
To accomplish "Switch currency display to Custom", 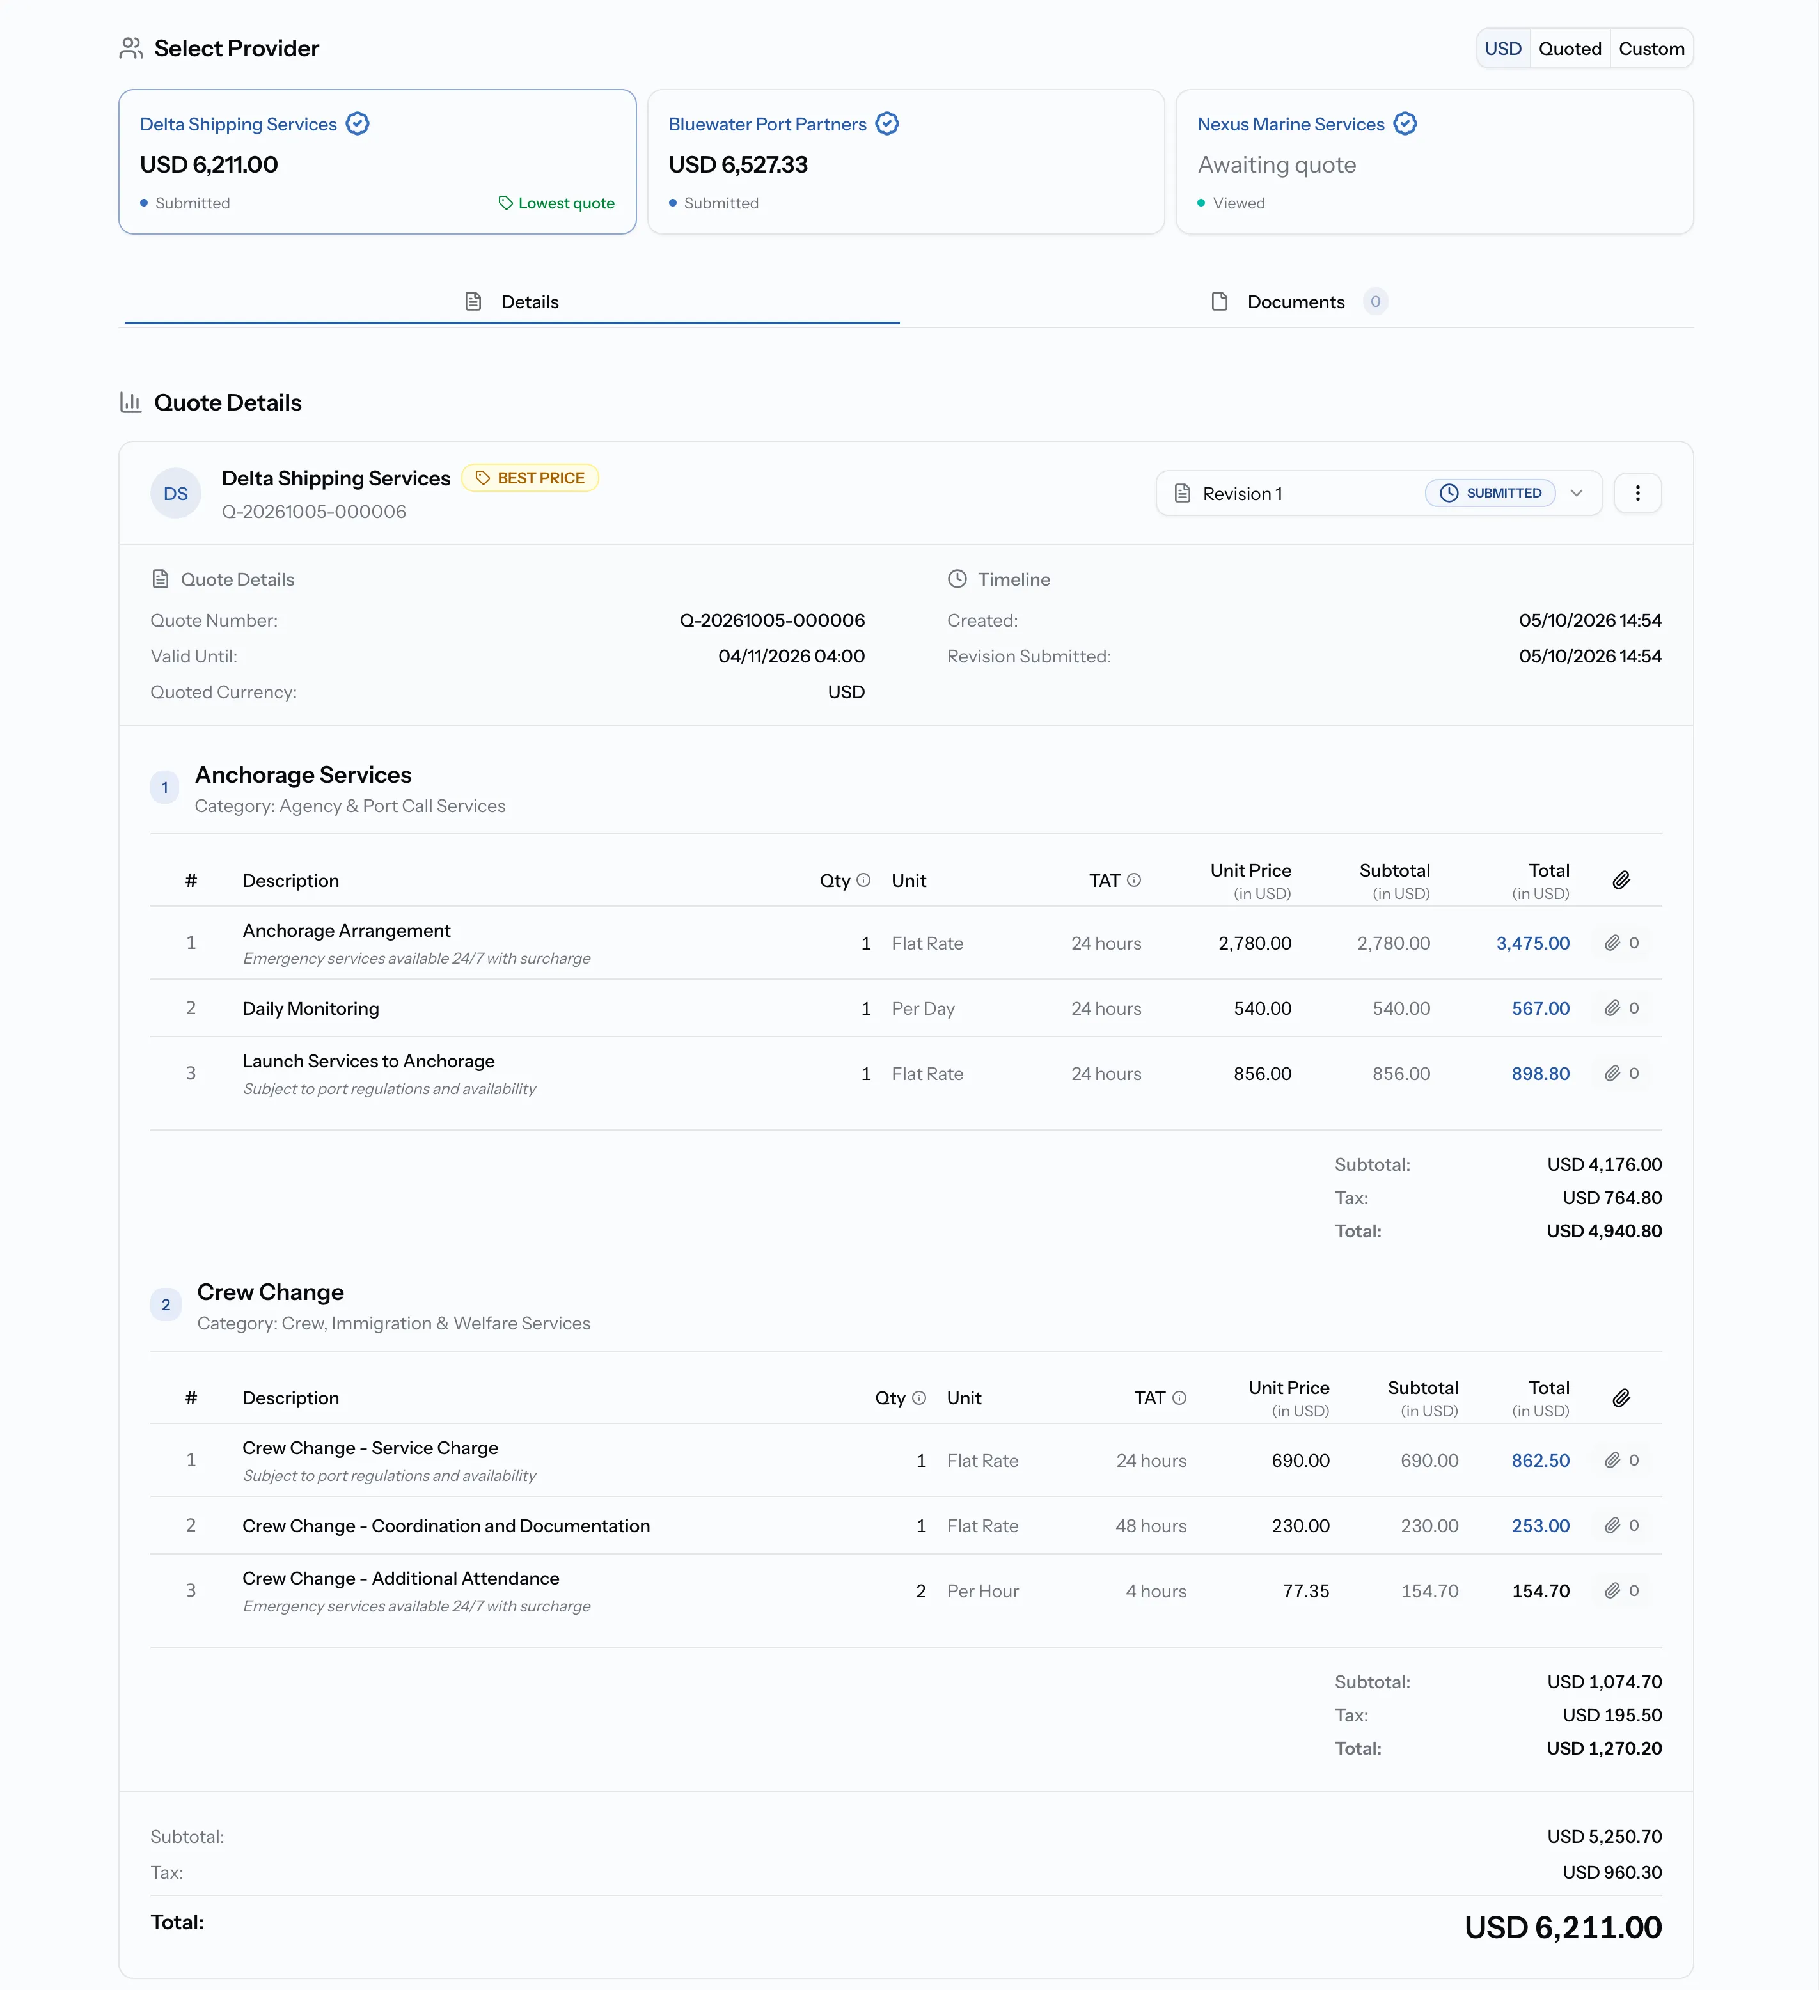I will pyautogui.click(x=1651, y=49).
